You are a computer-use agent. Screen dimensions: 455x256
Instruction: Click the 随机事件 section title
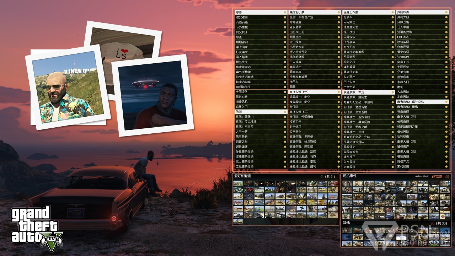point(350,176)
